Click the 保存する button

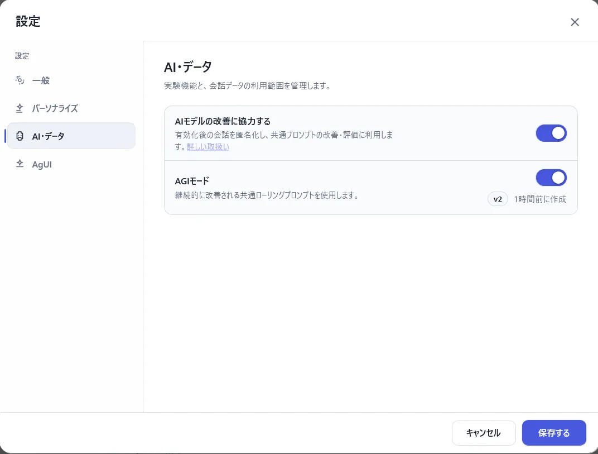554,433
